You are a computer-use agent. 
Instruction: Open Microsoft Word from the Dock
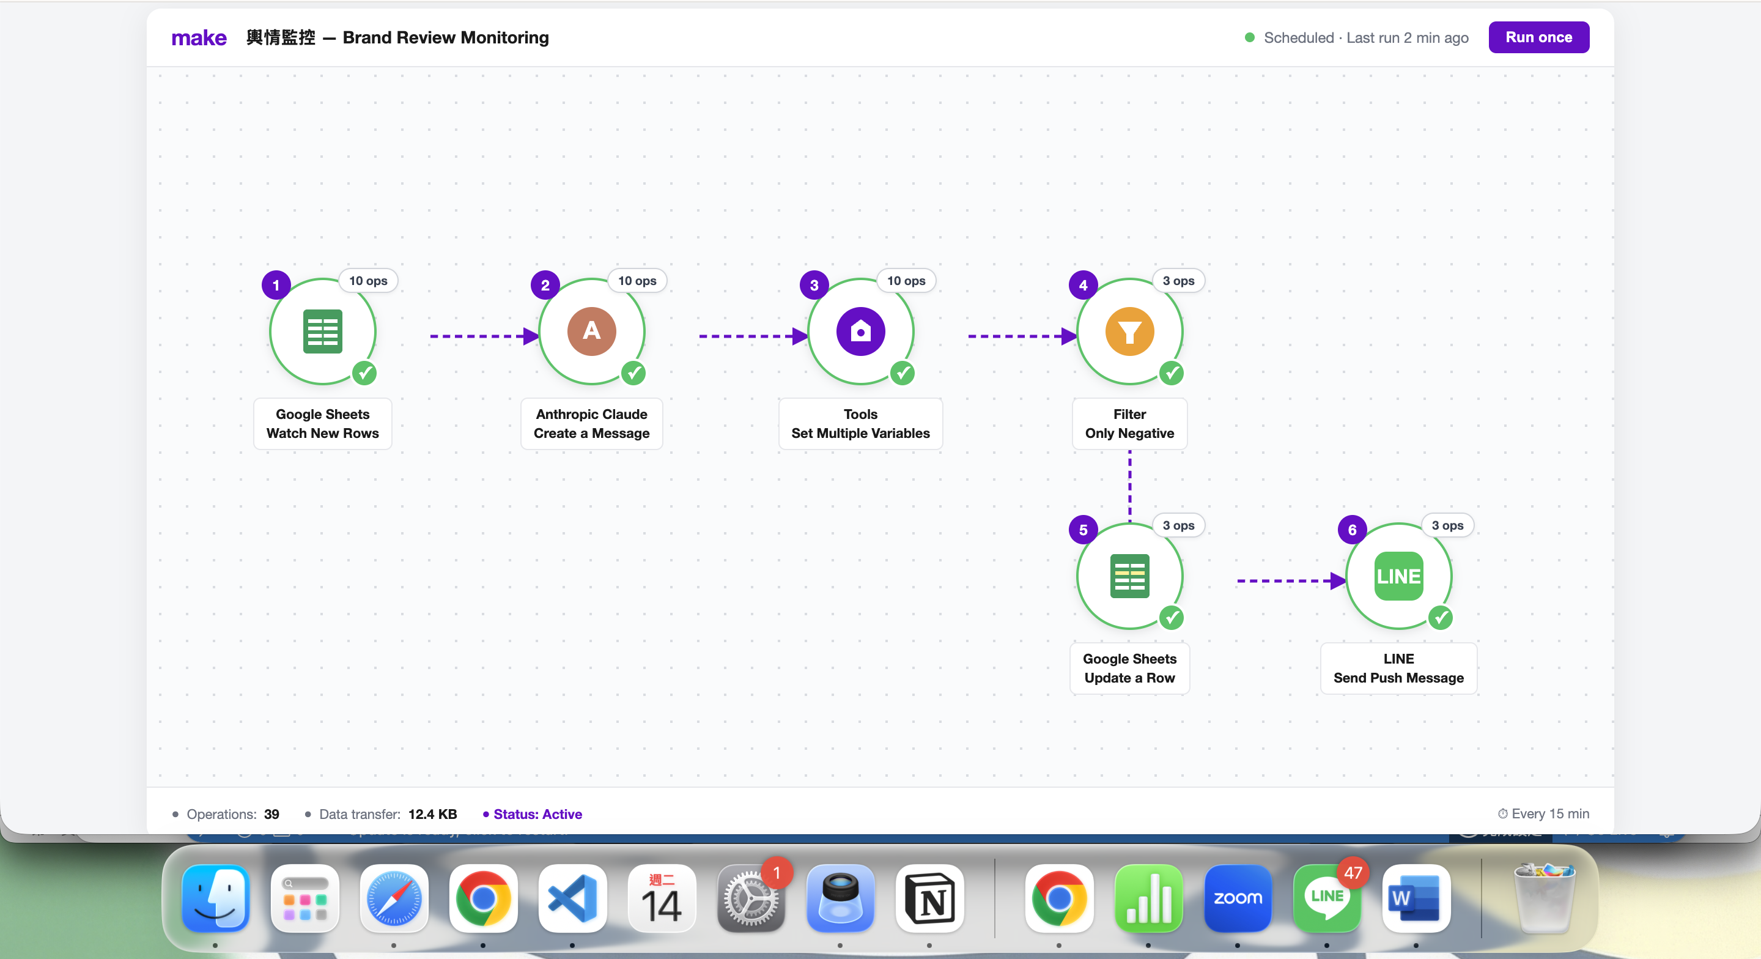coord(1416,898)
